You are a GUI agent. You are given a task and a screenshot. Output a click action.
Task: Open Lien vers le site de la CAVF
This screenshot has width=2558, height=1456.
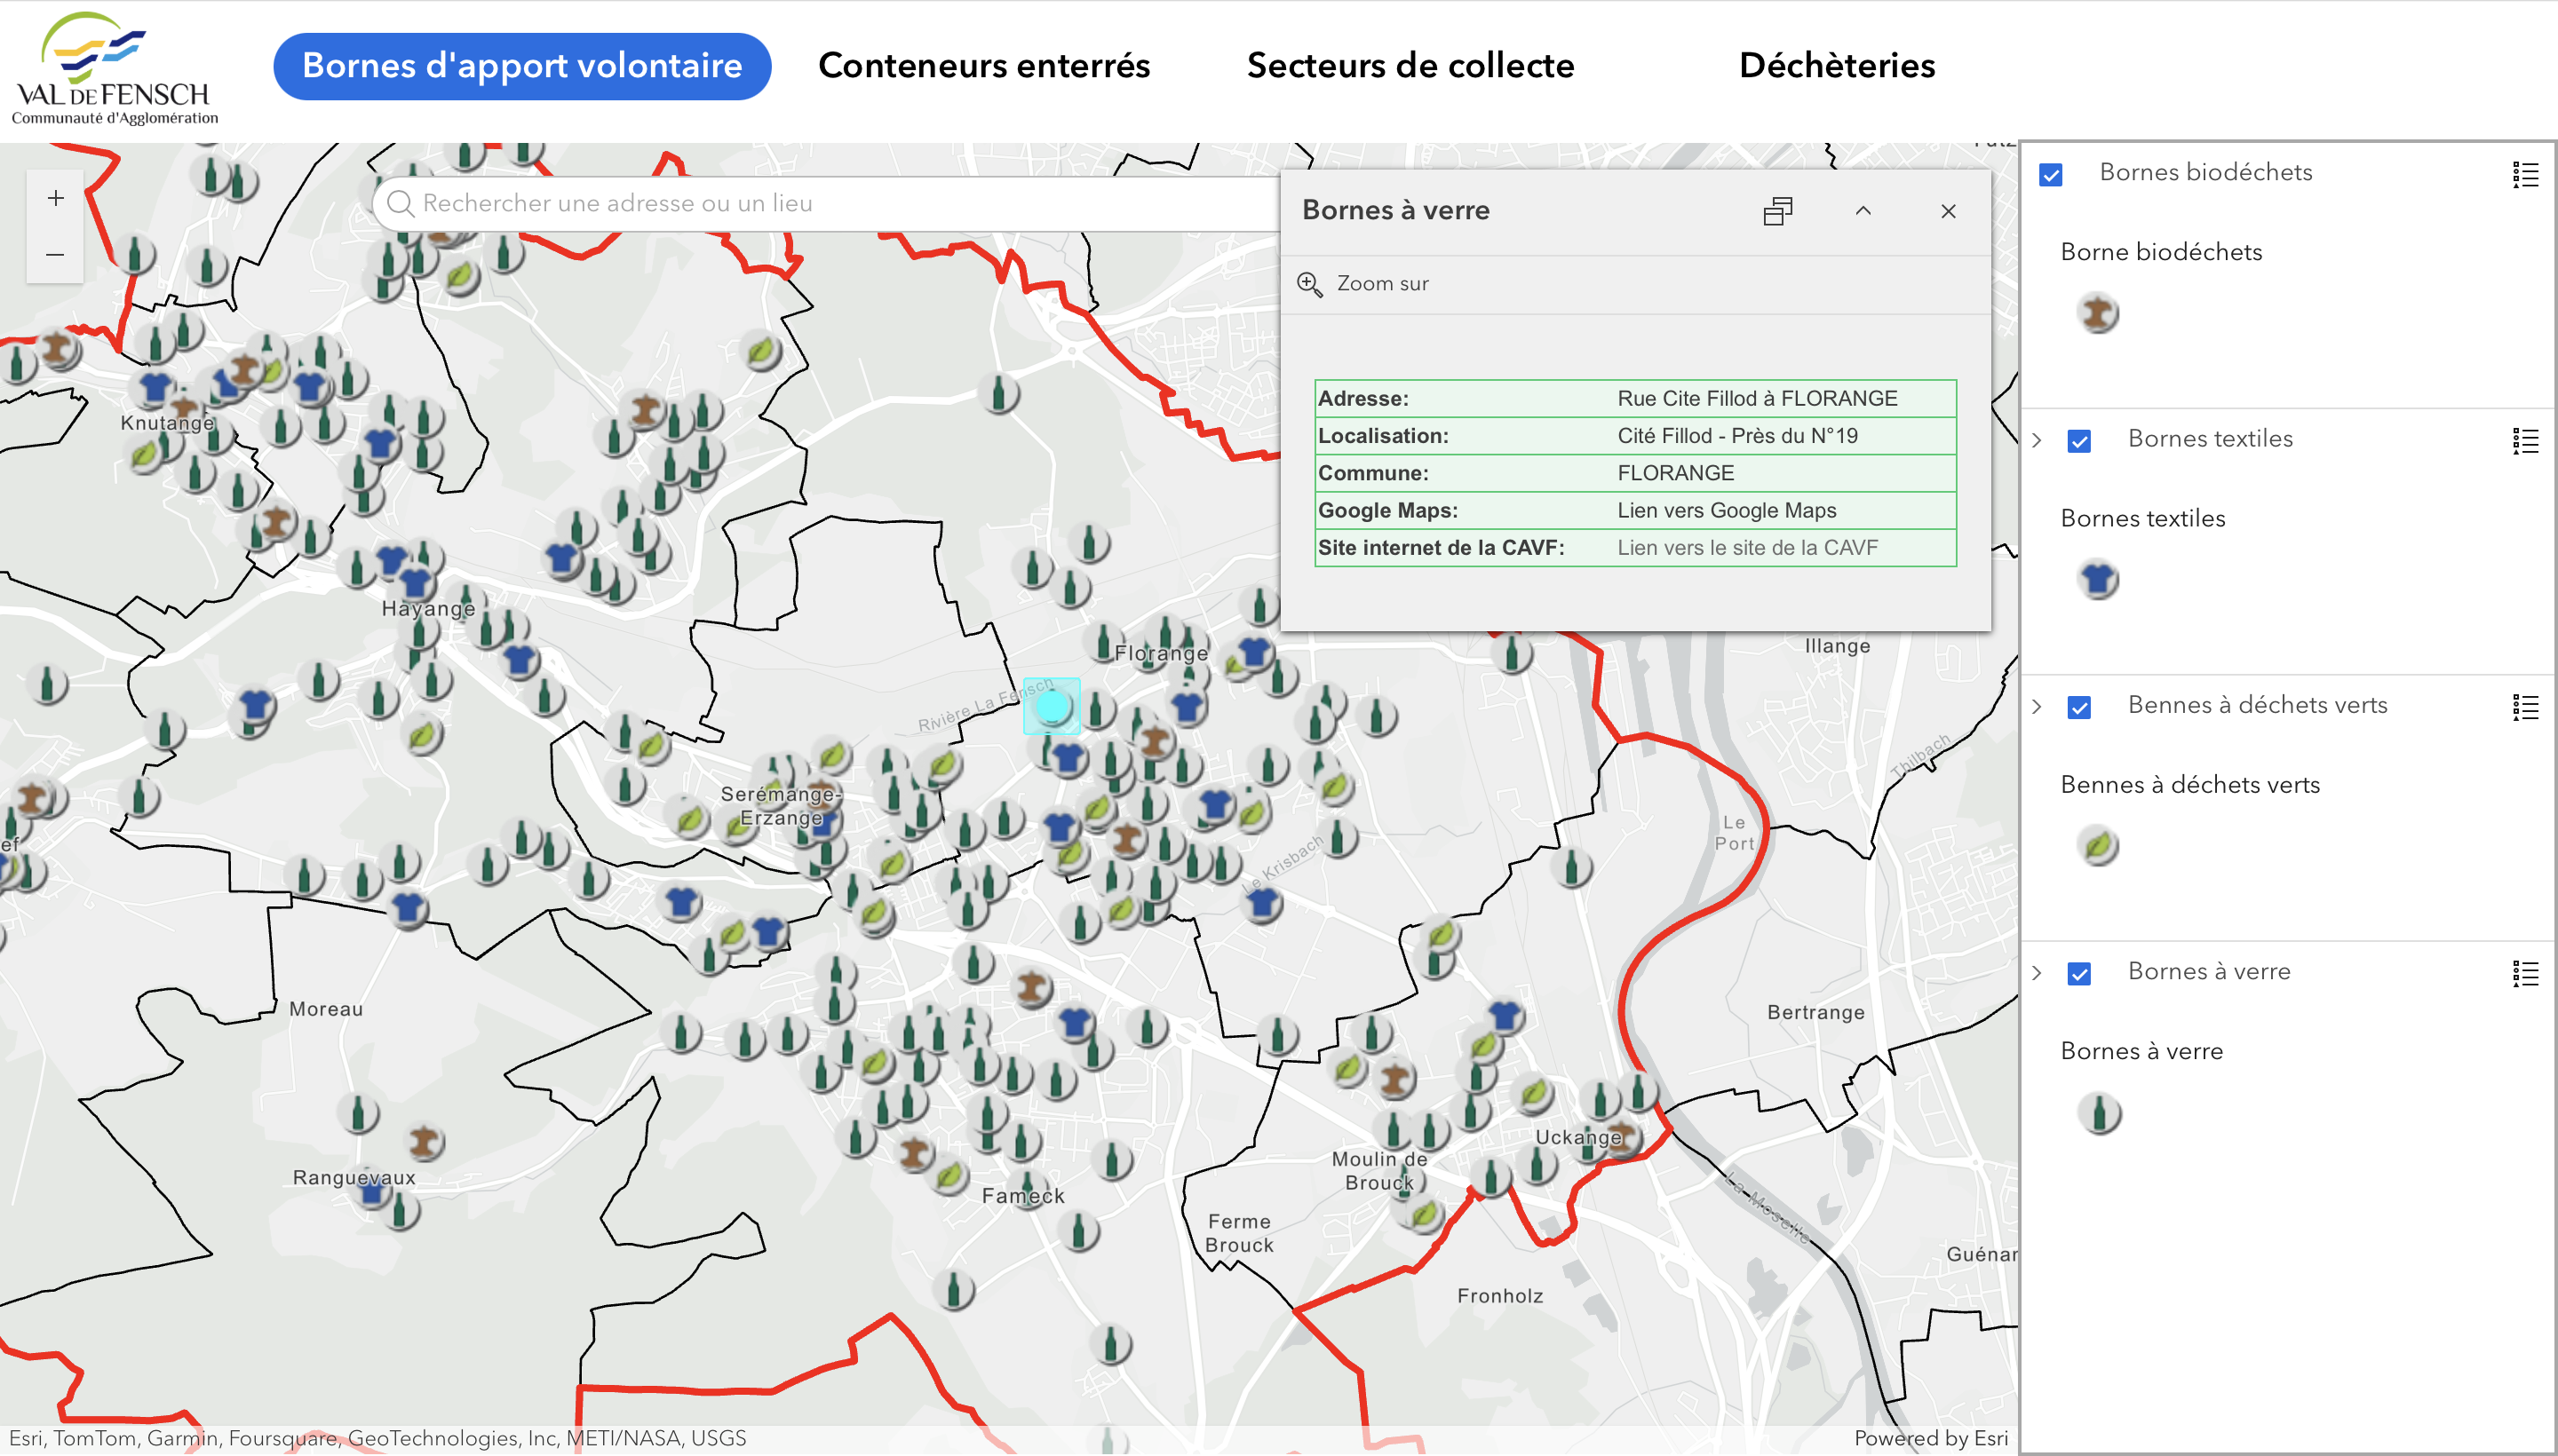1748,548
